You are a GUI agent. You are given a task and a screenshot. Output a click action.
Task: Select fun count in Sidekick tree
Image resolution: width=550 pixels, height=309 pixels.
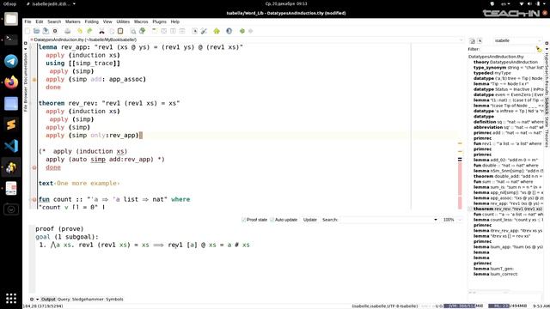pos(508,214)
